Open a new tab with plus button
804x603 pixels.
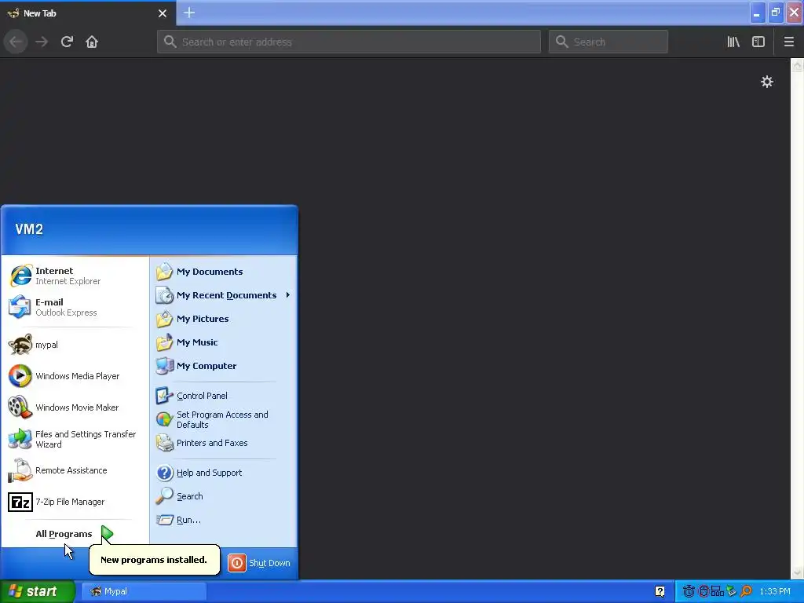189,13
